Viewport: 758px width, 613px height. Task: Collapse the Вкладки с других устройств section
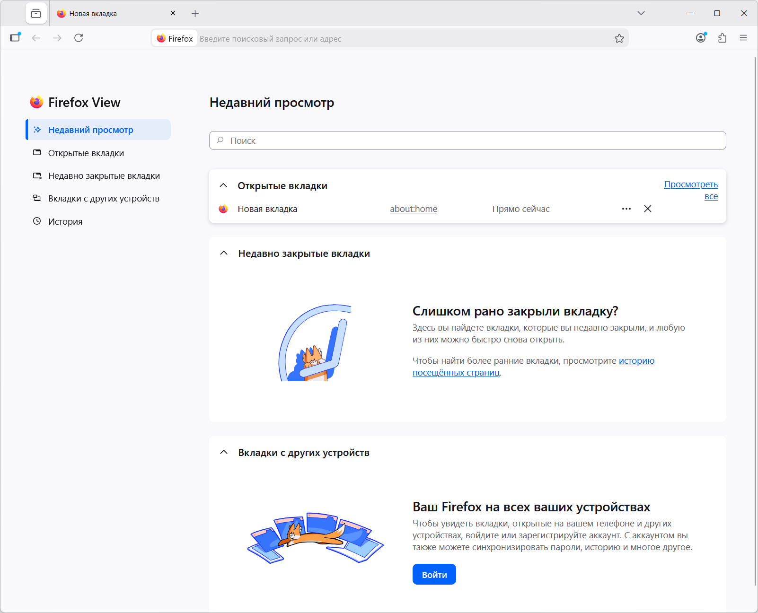[224, 452]
